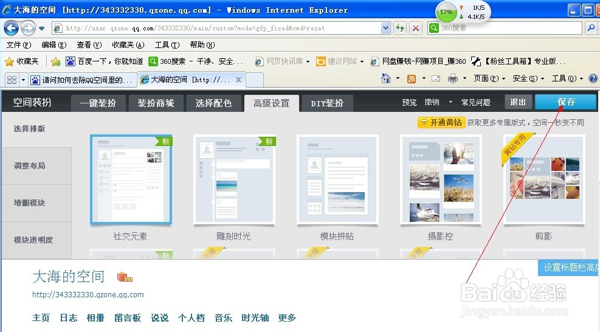The height and width of the screenshot is (332, 600).
Task: Open the 百度一下，你就知道 bookmark
Action: point(105,61)
